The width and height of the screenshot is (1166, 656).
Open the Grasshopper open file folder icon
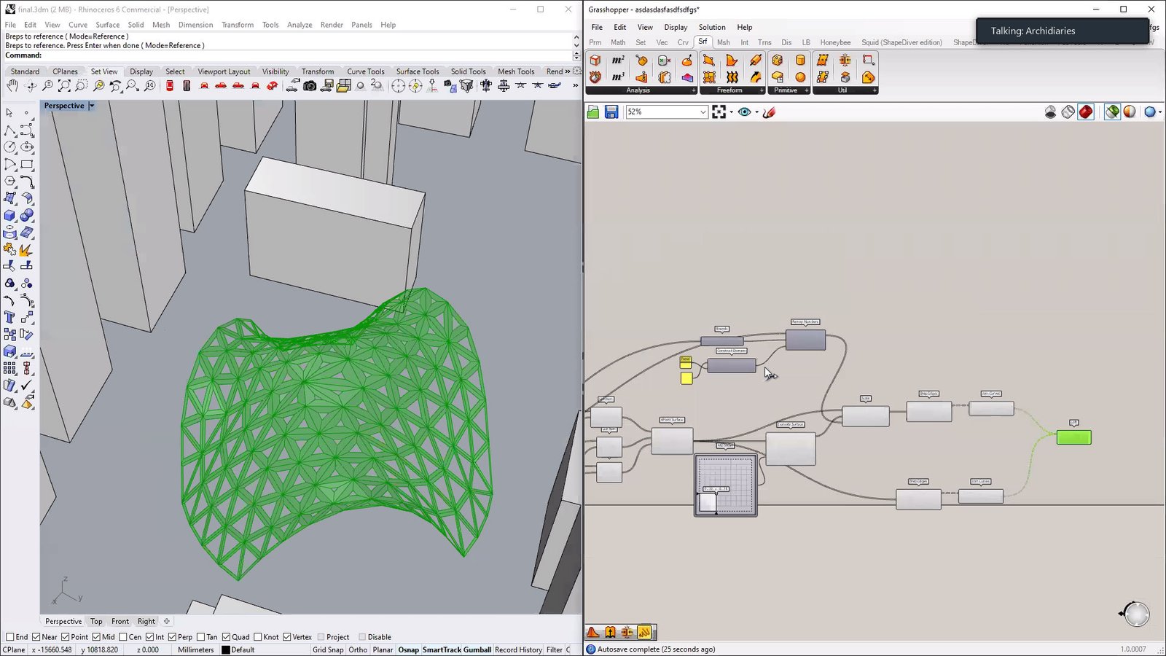click(593, 112)
